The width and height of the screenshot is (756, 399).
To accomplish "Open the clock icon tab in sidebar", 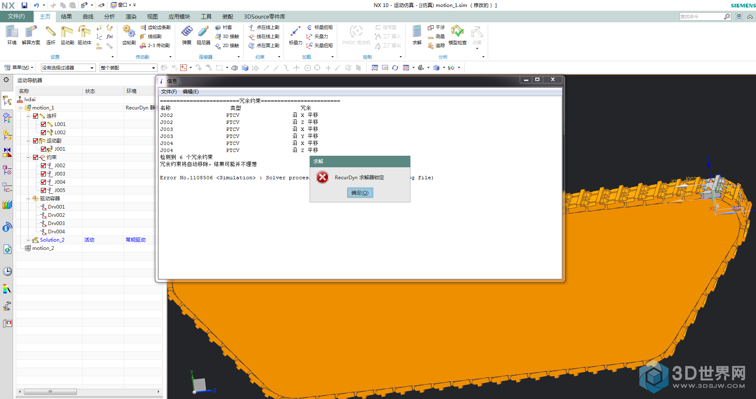I will [x=7, y=271].
